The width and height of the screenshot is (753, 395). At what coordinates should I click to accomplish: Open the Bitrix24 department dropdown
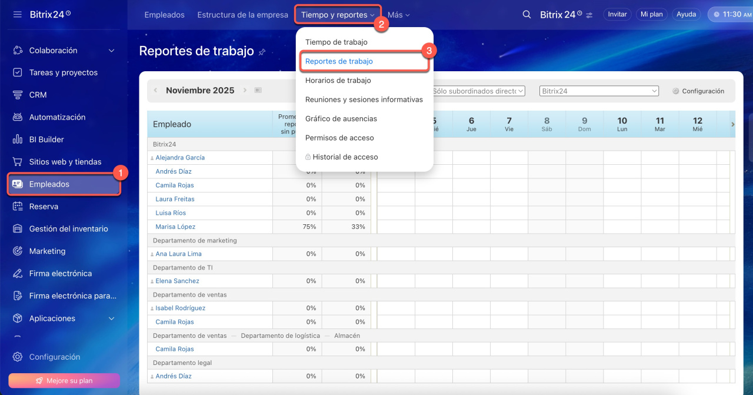[x=599, y=91]
